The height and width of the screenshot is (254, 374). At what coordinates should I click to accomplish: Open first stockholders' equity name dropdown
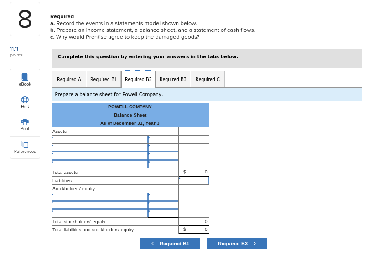[100, 197]
